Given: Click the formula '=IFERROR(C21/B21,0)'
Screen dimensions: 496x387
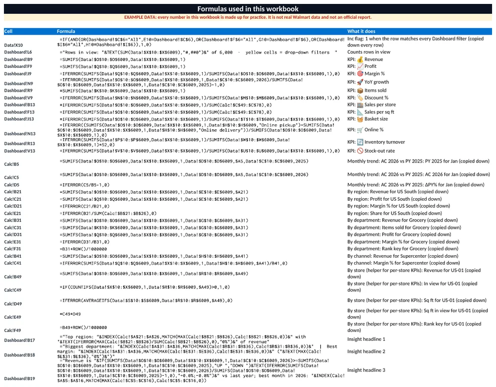Looking at the screenshot, I should [x=84, y=206].
